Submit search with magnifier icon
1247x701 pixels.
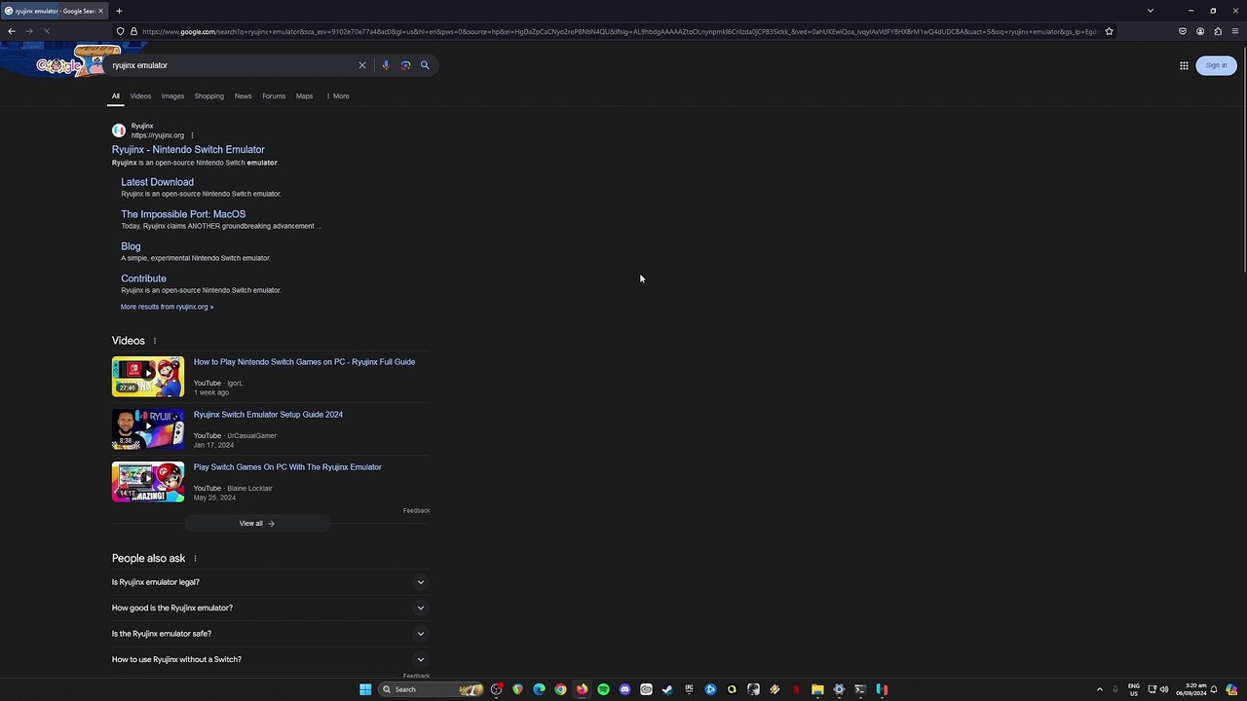[x=425, y=65]
